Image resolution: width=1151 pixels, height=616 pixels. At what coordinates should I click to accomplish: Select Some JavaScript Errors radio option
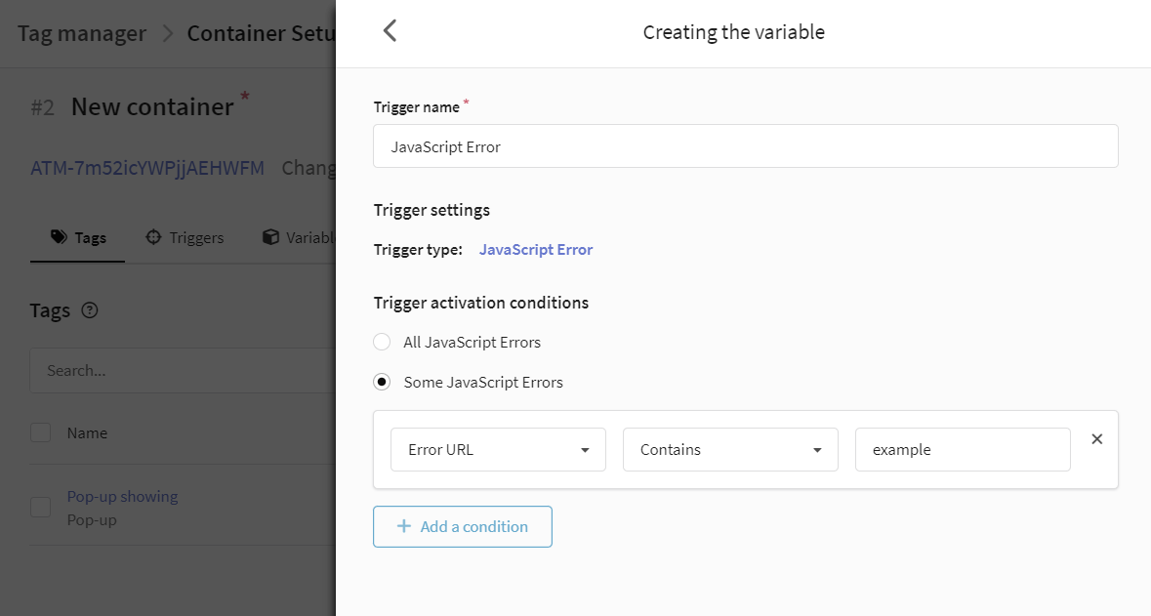click(382, 382)
